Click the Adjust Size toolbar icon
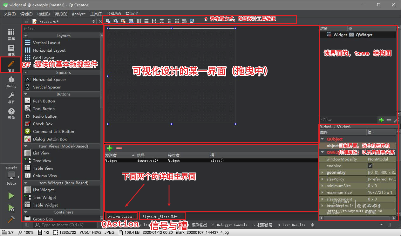401x236 pixels. (192, 21)
